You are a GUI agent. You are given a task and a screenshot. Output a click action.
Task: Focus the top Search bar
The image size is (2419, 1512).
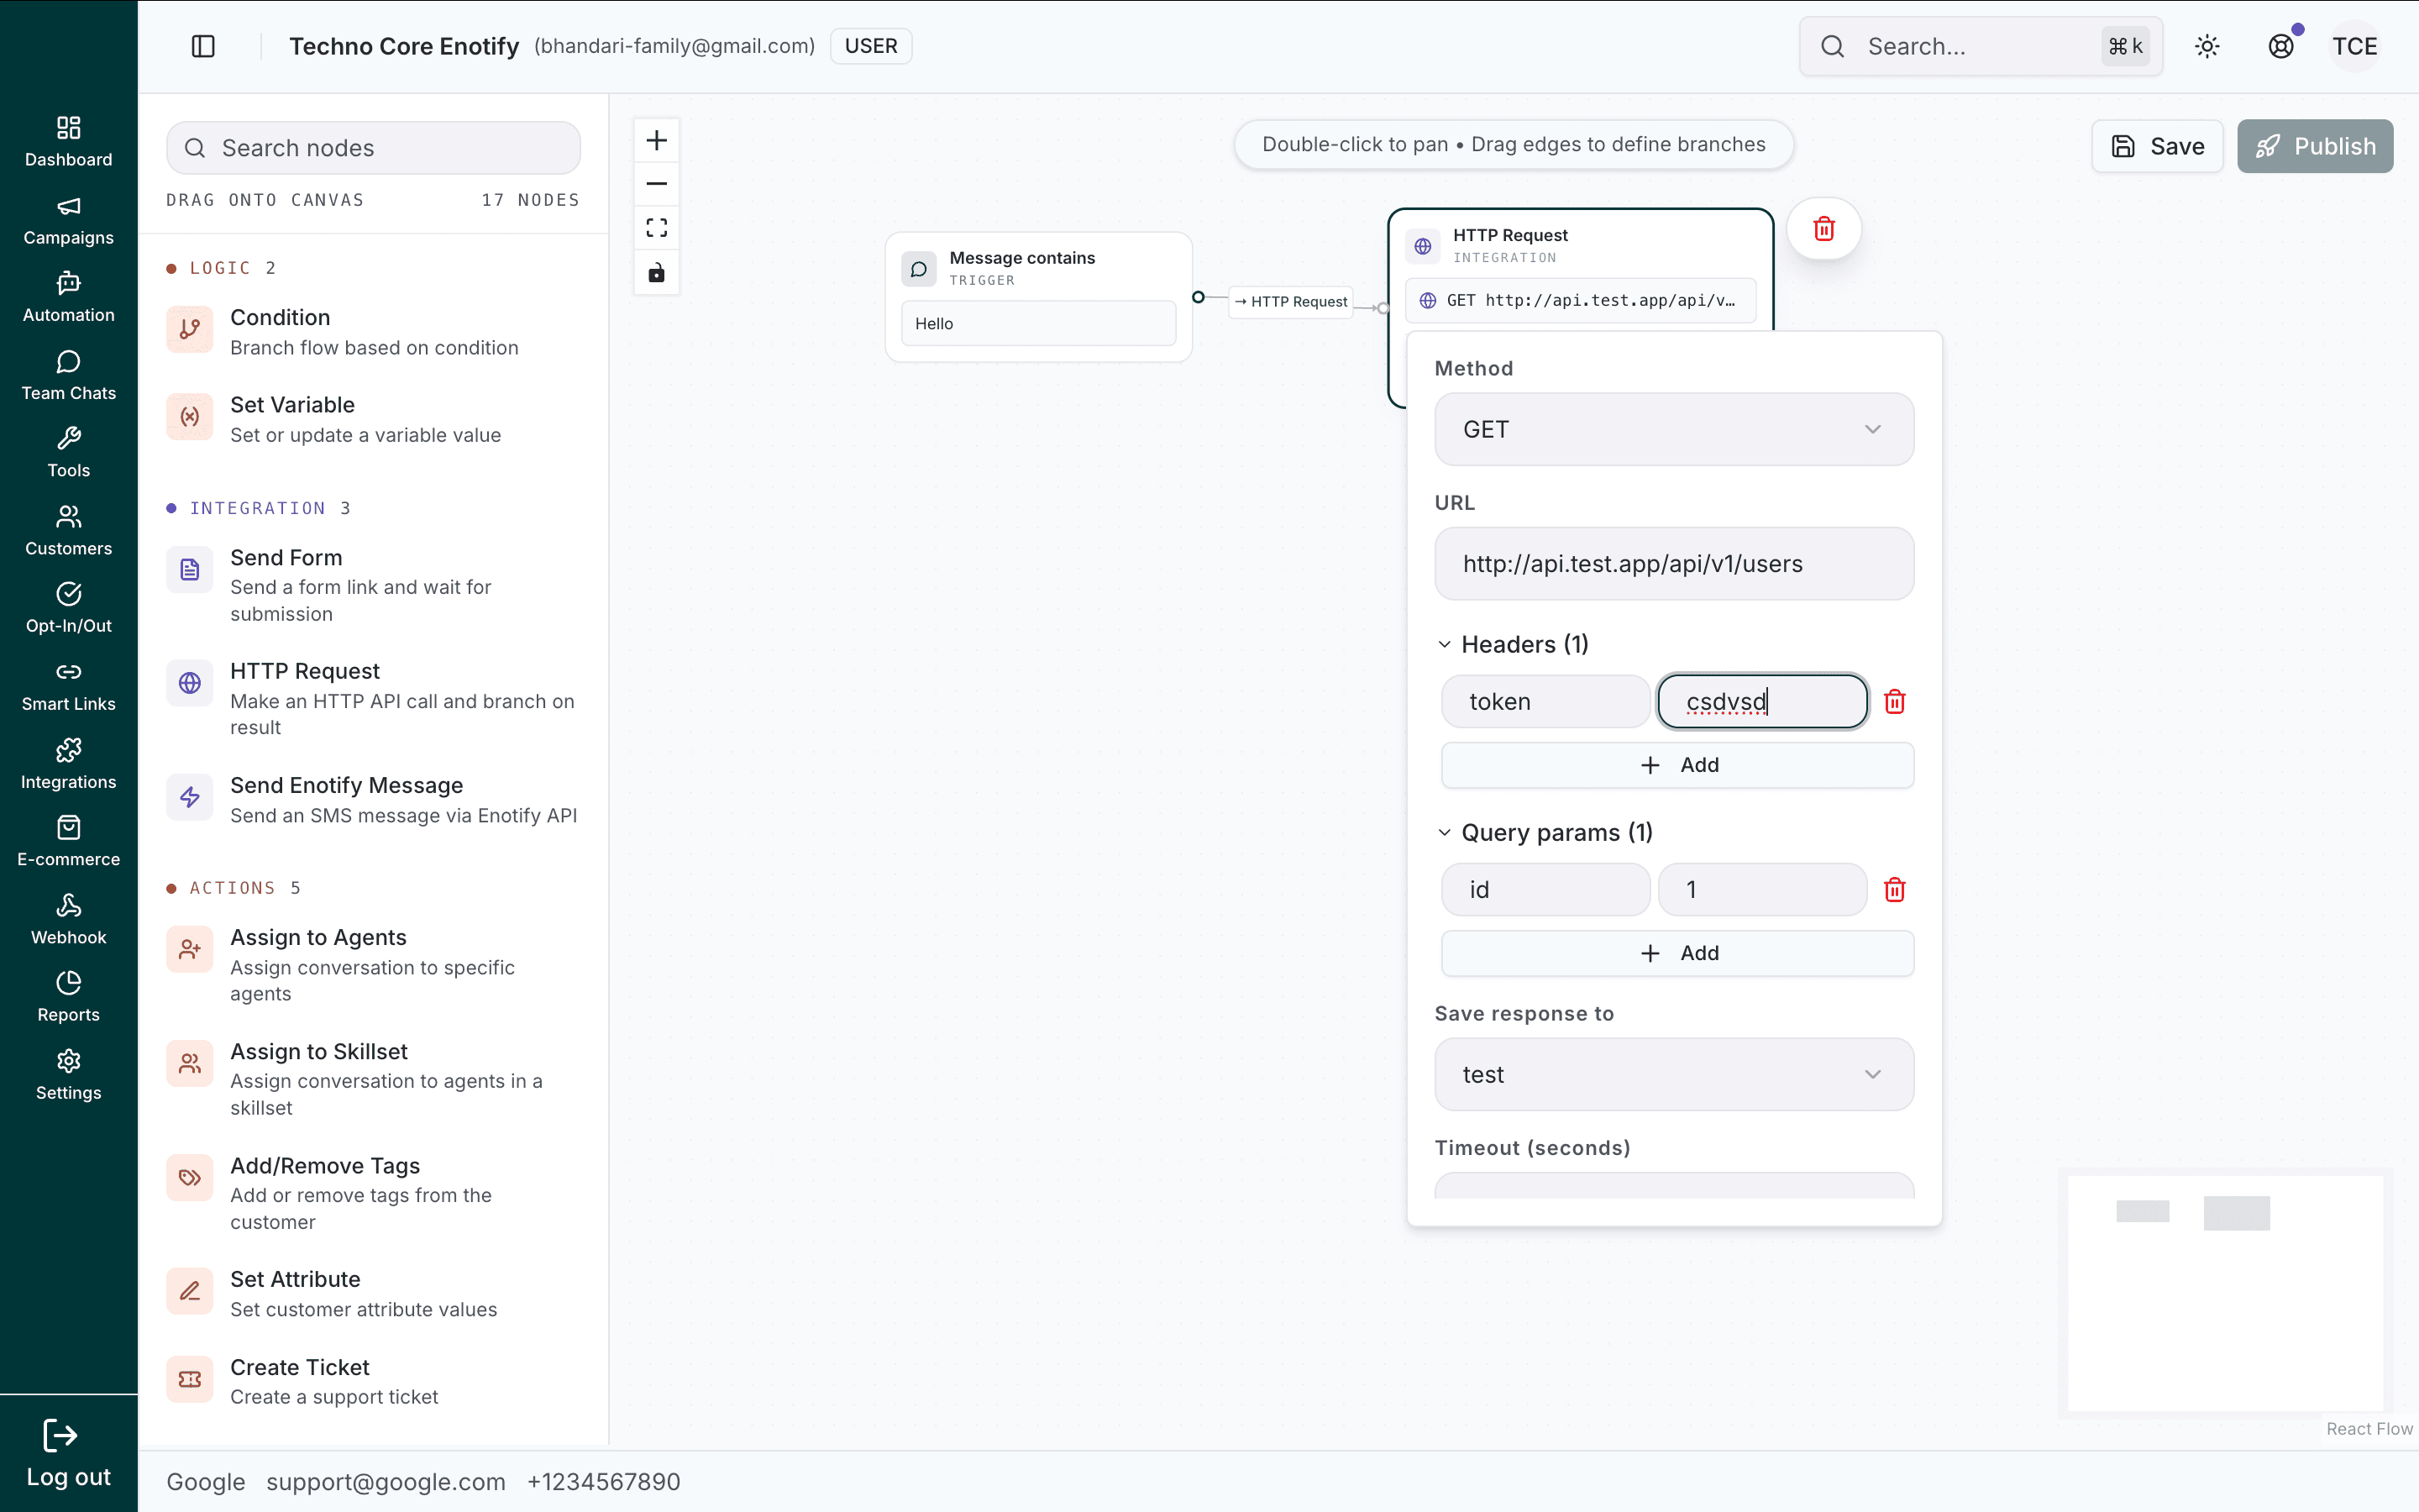point(1981,46)
